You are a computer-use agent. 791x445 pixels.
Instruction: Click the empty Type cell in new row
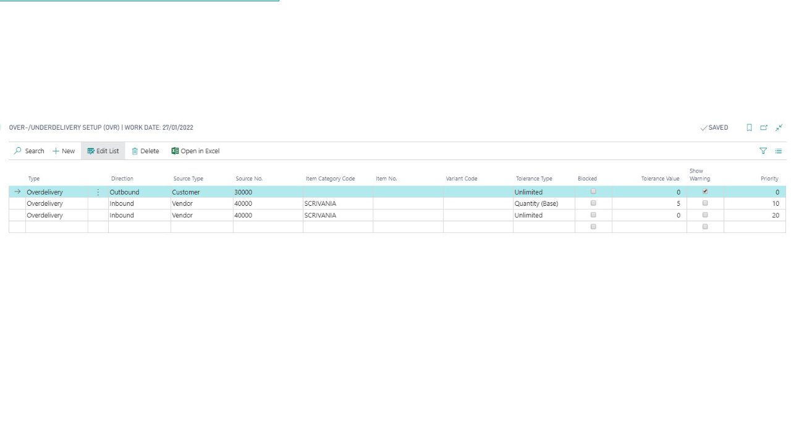pyautogui.click(x=56, y=227)
